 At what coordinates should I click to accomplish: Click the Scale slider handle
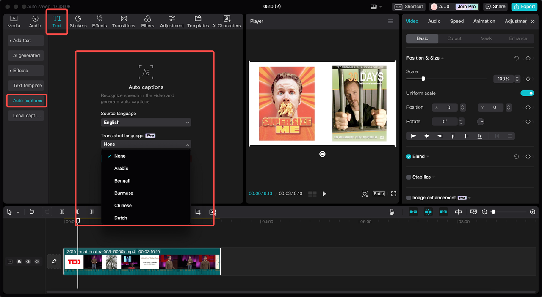[423, 79]
